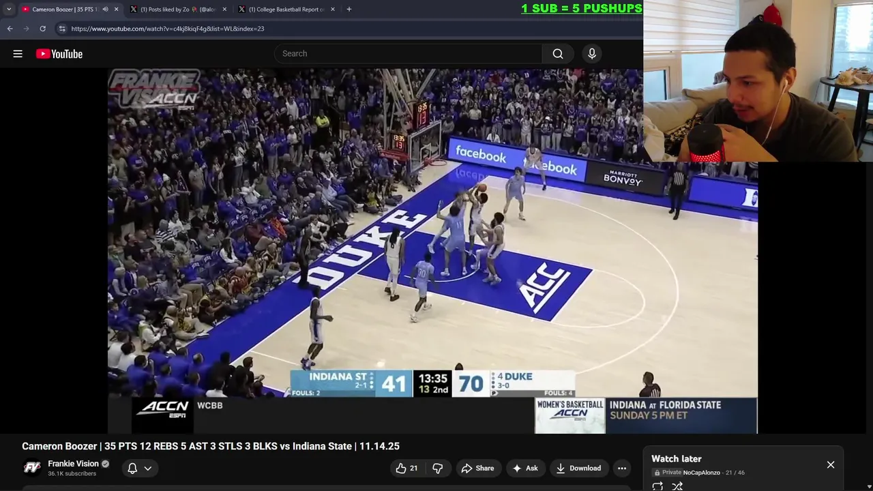Start voice search with the microphone icon
Viewport: 873px width, 491px height.
[x=592, y=54]
